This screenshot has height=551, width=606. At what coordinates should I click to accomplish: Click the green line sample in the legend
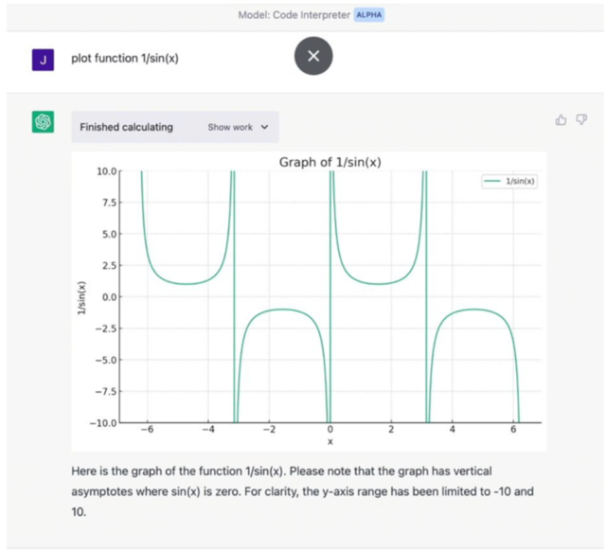click(492, 181)
